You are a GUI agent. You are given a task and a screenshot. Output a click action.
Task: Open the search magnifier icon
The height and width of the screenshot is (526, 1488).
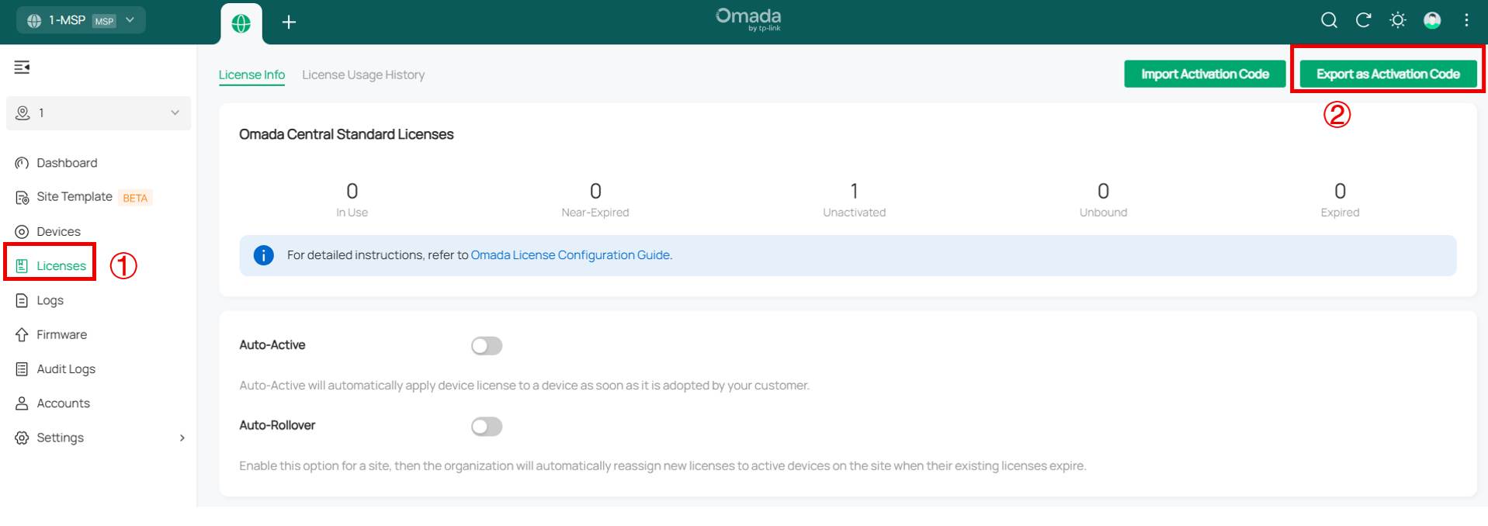(1329, 21)
